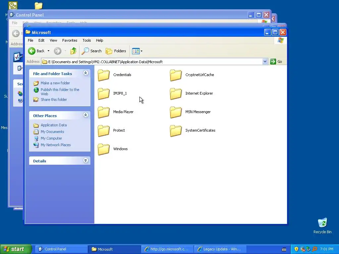Select the Internet Explorer folder icon
339x254 pixels.
pos(176,94)
